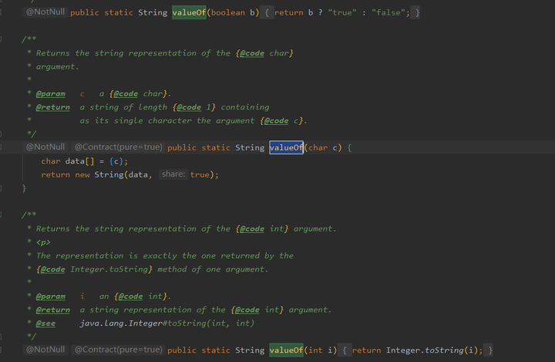Screen dimensions: 555x362
Task: Click java.lang.Integer#toString(int, int) reference
Action: point(167,323)
